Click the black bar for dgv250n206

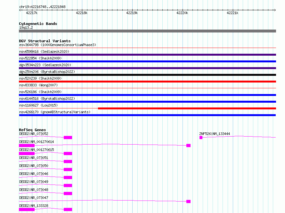[147, 75]
